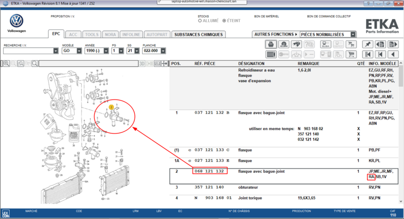Open the SUBSTANCES CHIMIQUES tab
The width and height of the screenshot is (404, 219).
[x=198, y=35]
